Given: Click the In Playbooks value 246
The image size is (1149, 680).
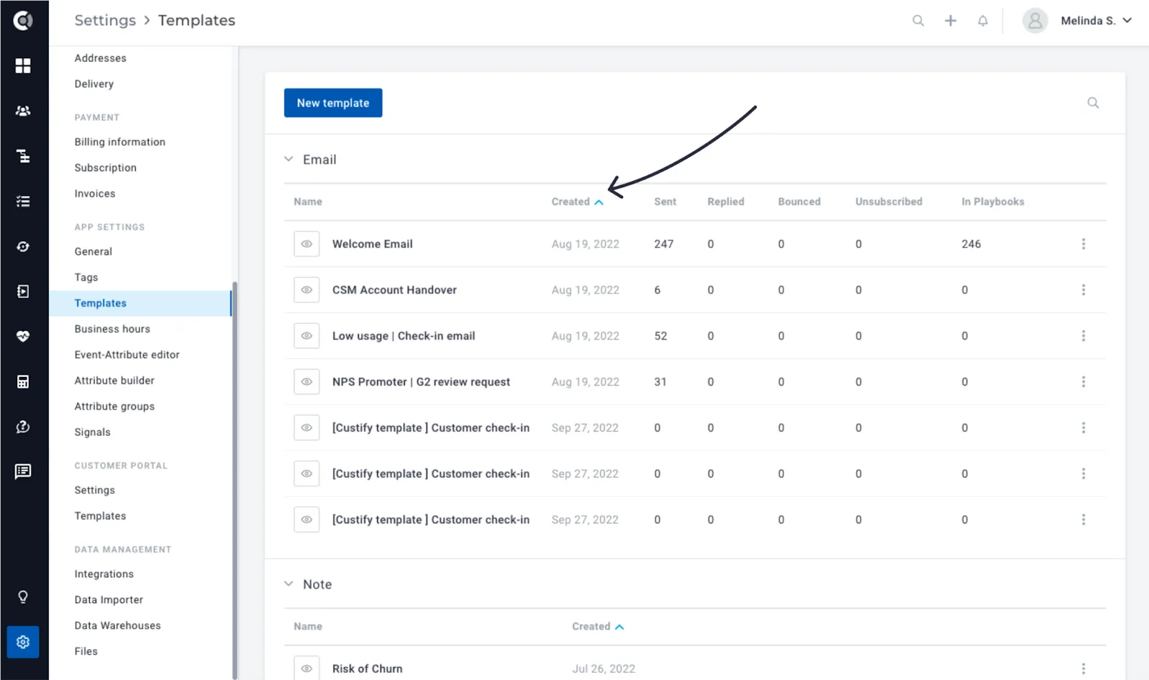Looking at the screenshot, I should coord(971,244).
